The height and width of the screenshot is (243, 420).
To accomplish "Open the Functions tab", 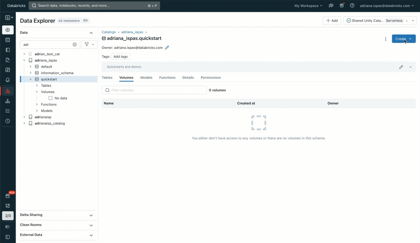I will pos(167,78).
